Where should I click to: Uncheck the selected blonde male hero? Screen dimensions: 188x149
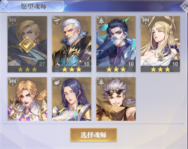[x=27, y=44]
